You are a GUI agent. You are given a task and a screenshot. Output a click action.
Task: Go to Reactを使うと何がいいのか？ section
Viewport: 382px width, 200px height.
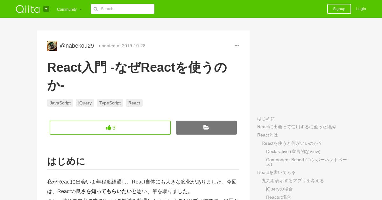(x=292, y=143)
